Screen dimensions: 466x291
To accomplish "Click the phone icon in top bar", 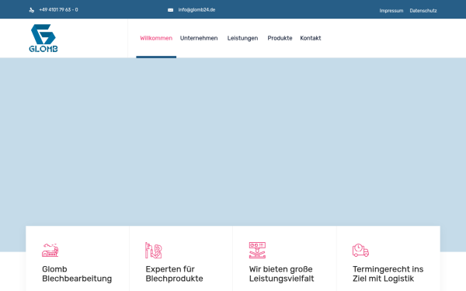I will (x=32, y=10).
